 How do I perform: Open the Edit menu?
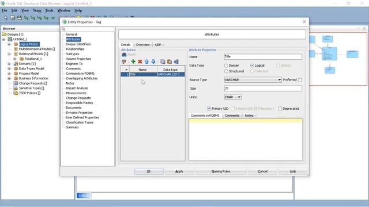[14, 10]
